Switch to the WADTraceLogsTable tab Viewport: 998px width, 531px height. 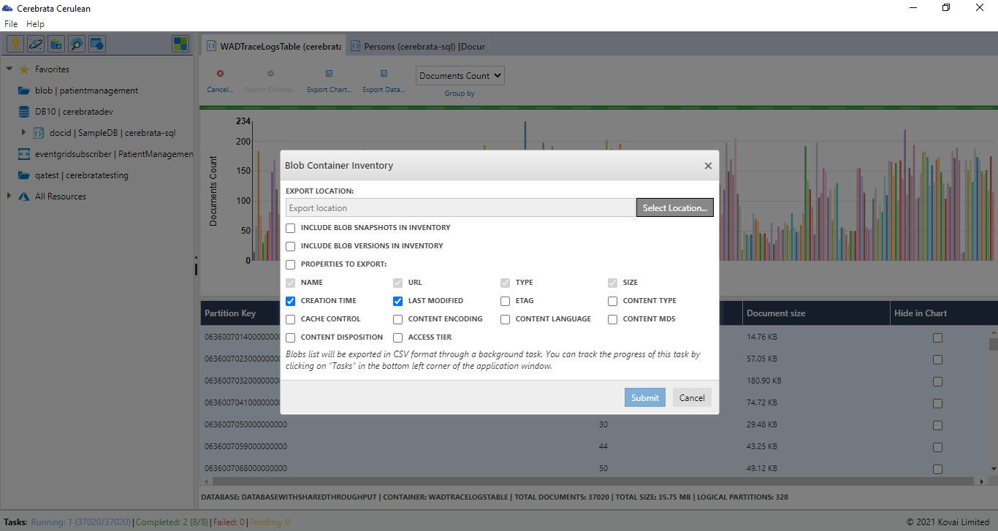273,46
